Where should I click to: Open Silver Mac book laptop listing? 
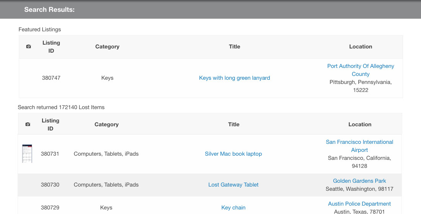[233, 154]
